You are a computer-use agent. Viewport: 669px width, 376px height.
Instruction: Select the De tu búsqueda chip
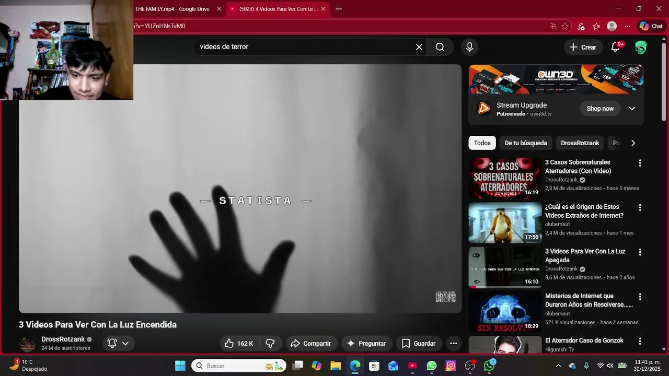[526, 143]
